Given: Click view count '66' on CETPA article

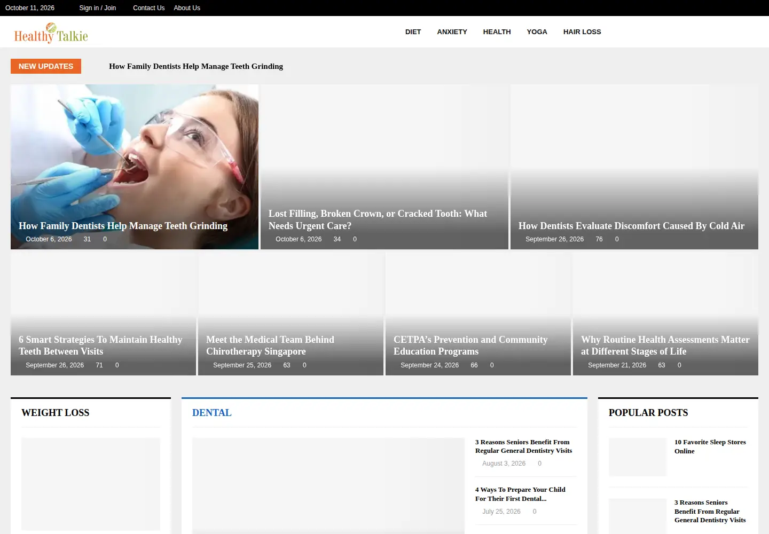Looking at the screenshot, I should (x=474, y=365).
